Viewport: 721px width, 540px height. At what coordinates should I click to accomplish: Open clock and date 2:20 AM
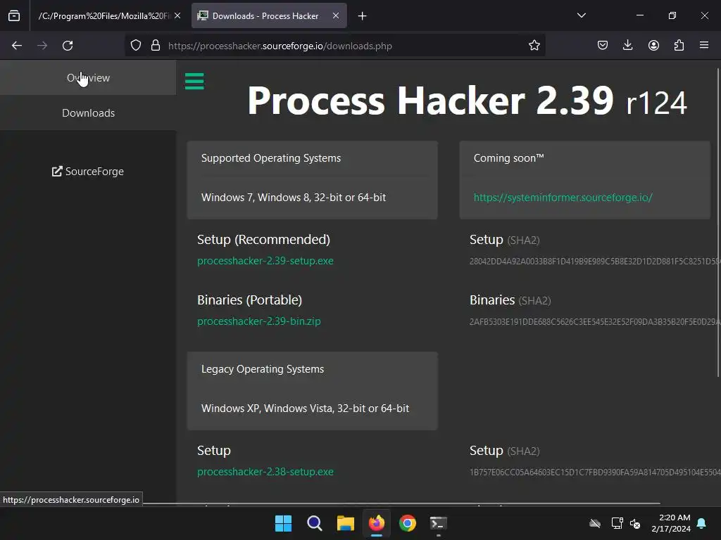point(671,523)
